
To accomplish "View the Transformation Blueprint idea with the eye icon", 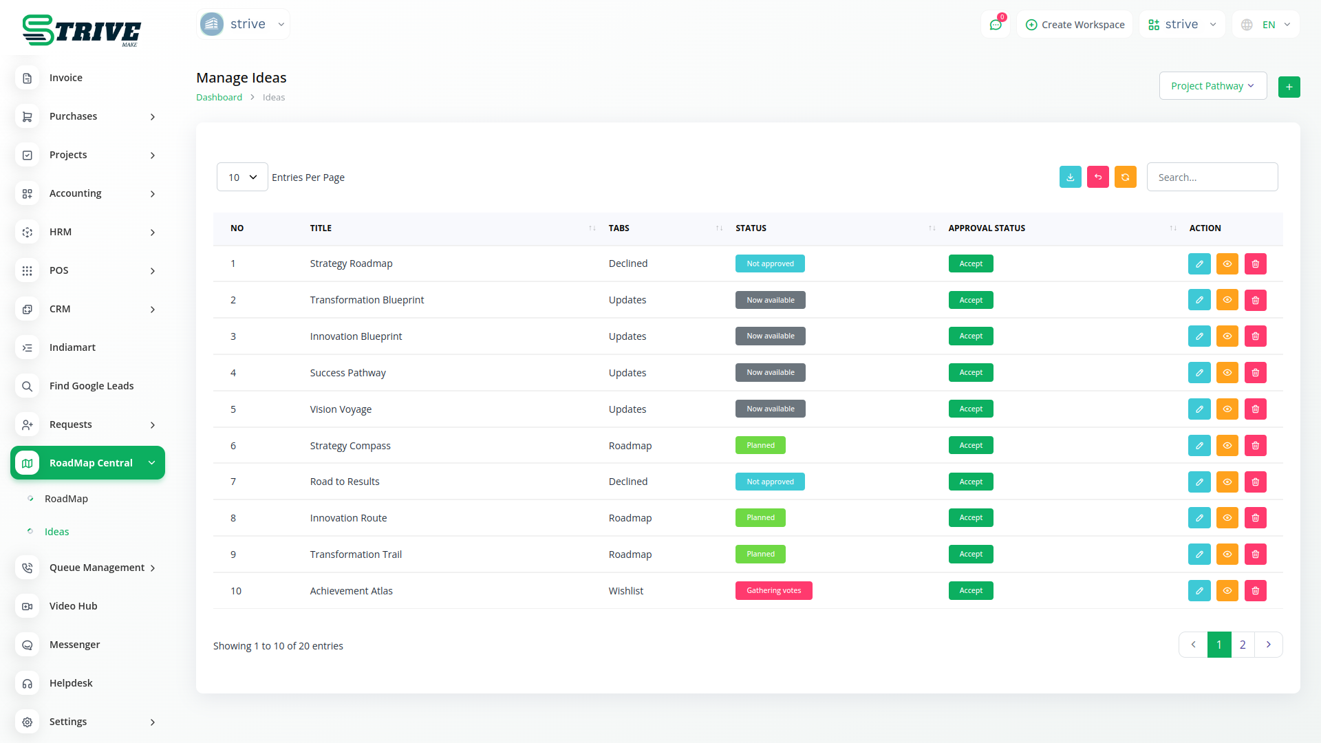I will pyautogui.click(x=1227, y=300).
